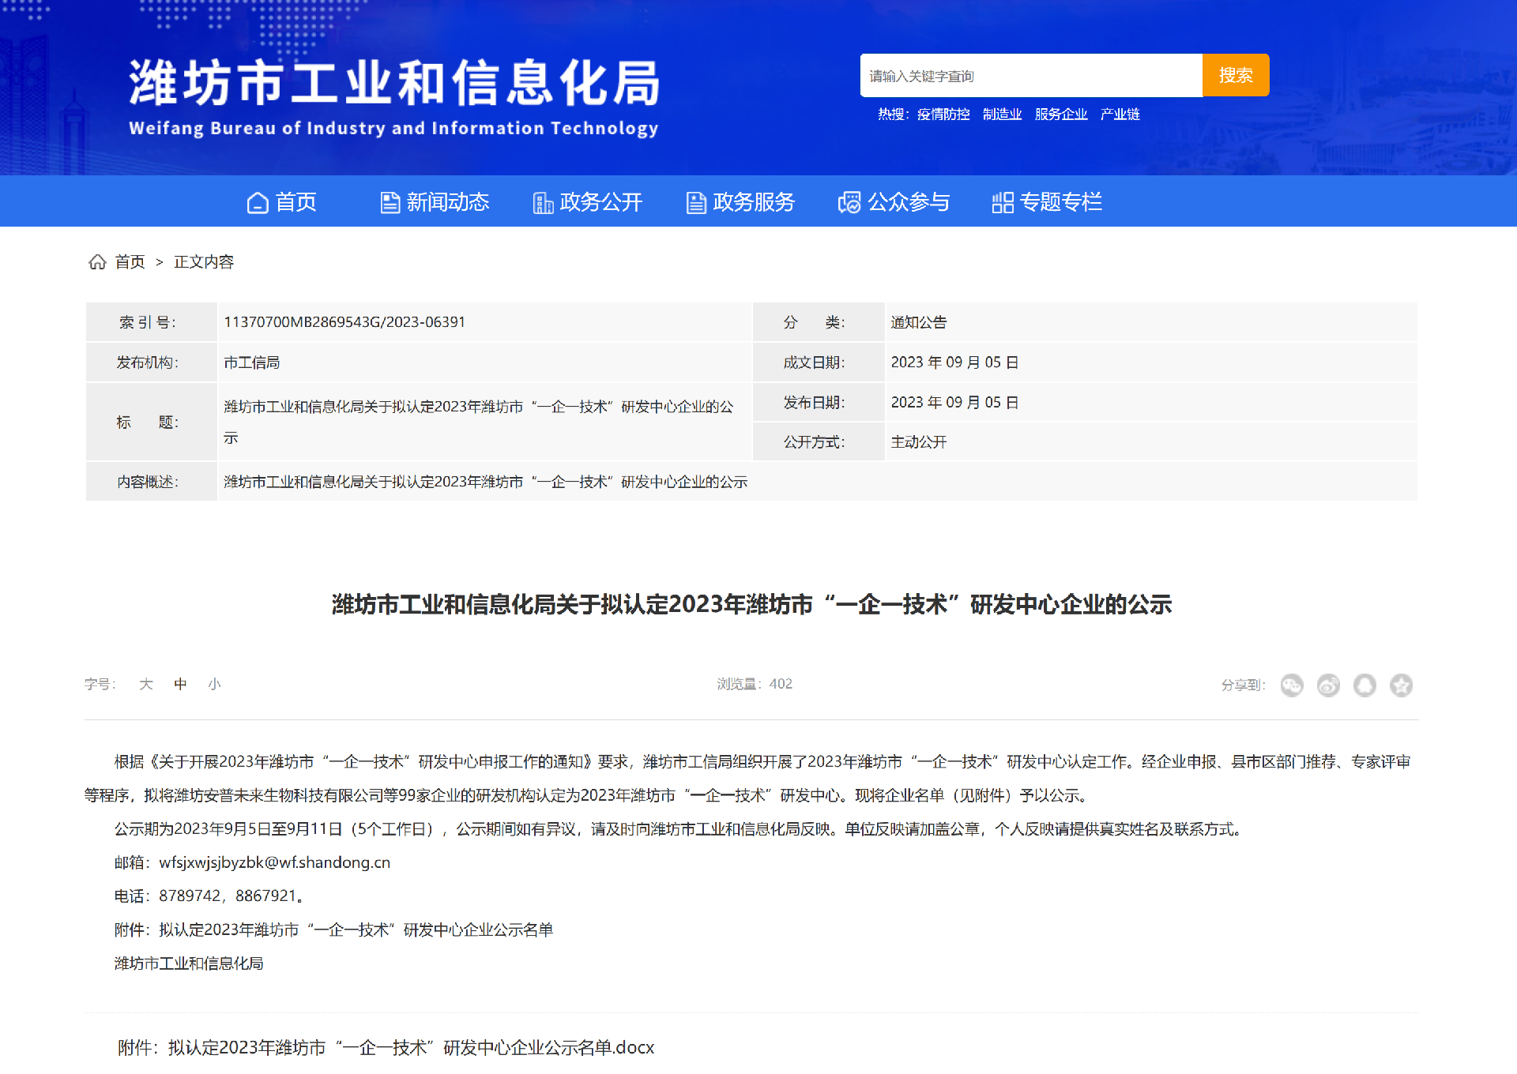
Task: Click the 主动公开 disclosure value
Action: (x=919, y=442)
